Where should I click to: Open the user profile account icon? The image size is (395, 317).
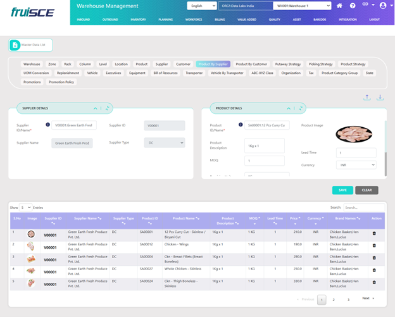382,6
